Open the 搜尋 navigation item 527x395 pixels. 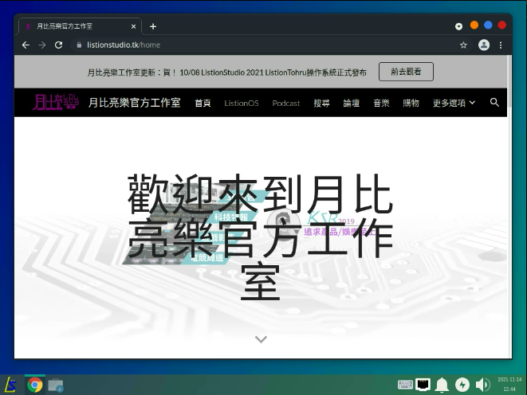click(x=321, y=103)
